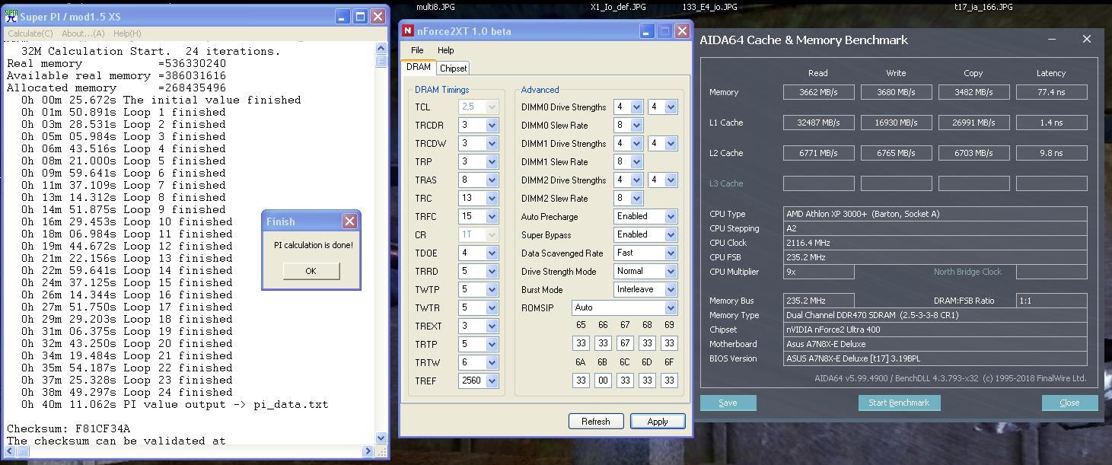Click Refresh button in nForce2XT
Image resolution: width=1112 pixels, height=465 pixels.
(595, 421)
